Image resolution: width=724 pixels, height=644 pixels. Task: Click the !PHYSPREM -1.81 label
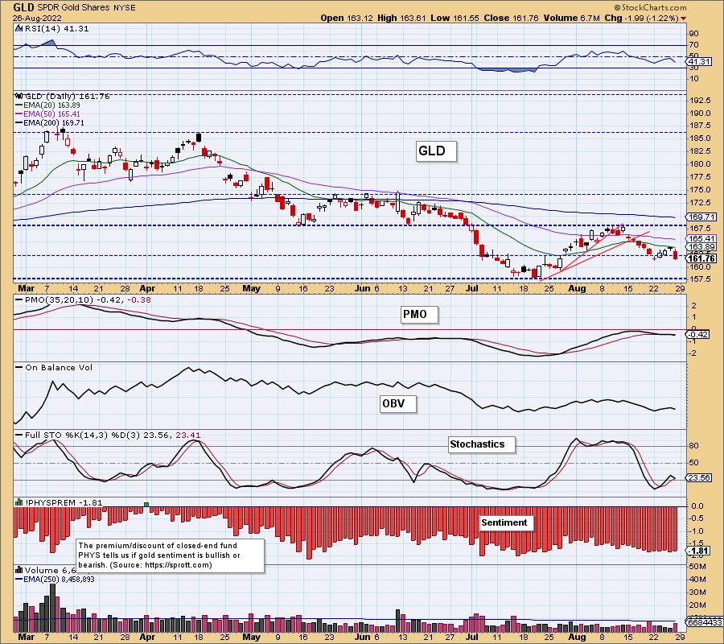[64, 503]
